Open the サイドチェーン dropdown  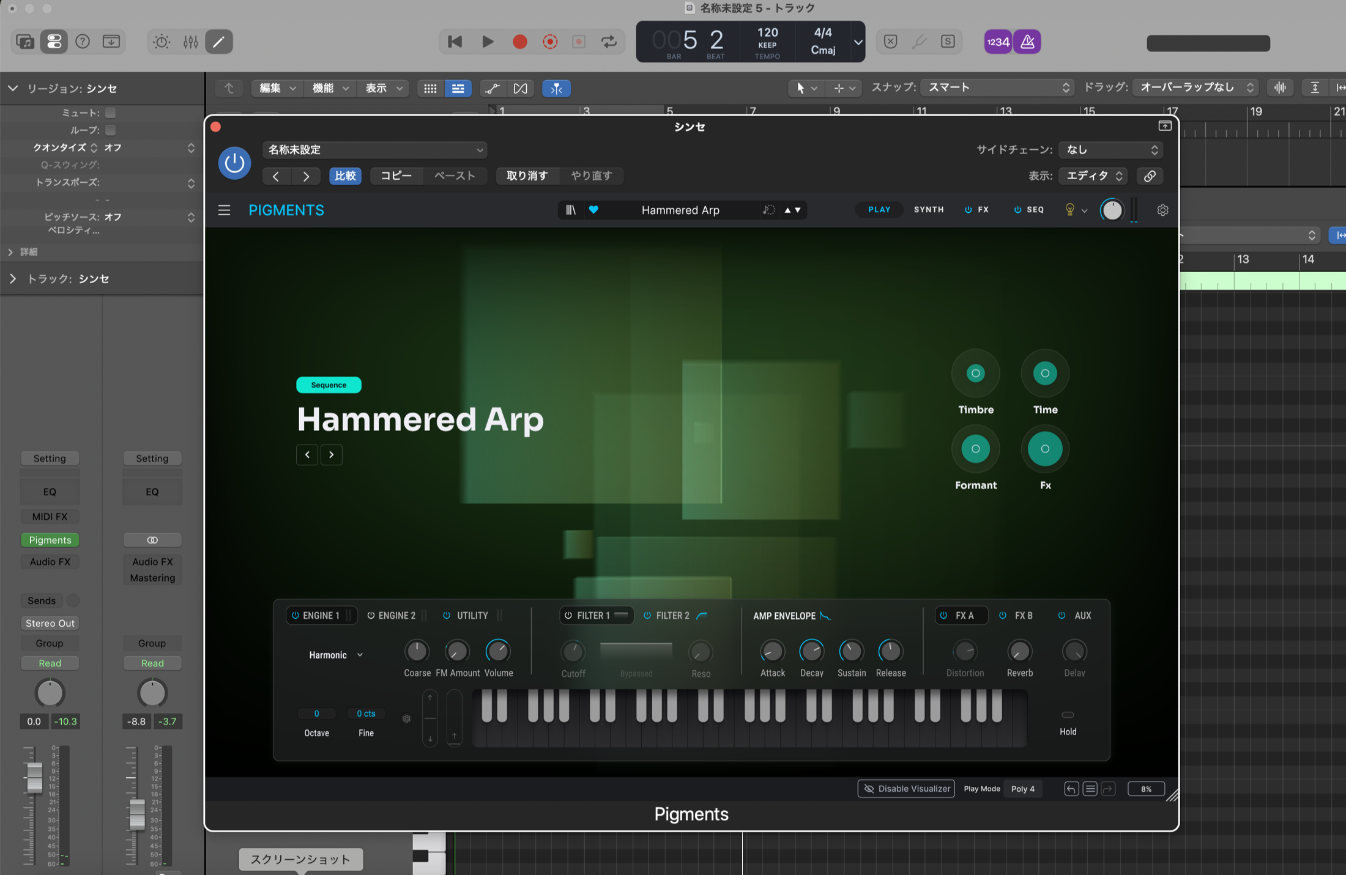(1110, 150)
